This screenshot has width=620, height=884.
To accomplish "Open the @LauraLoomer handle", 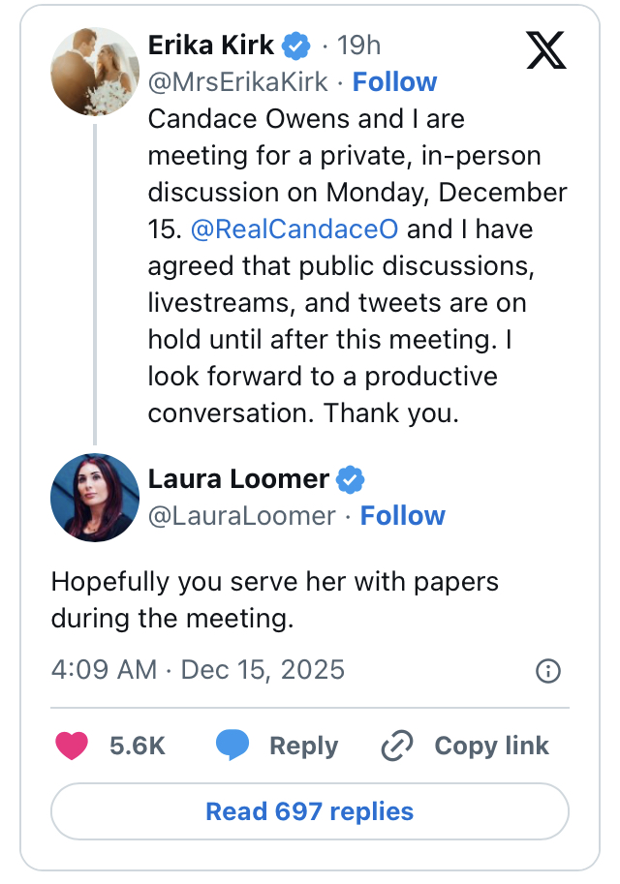I will pyautogui.click(x=242, y=516).
